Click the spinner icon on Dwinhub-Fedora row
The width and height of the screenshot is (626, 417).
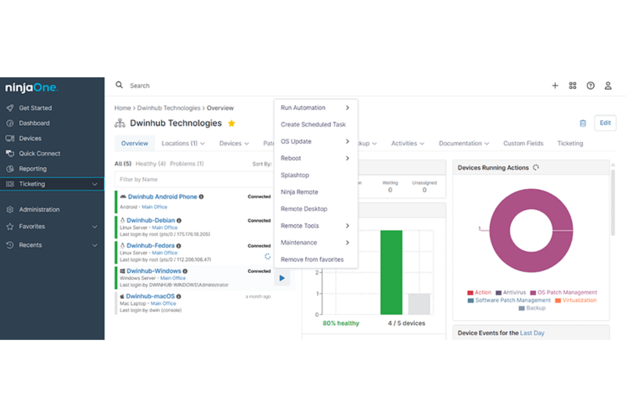tap(267, 256)
